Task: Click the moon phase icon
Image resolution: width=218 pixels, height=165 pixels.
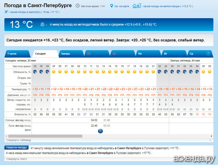Action: [100, 131]
